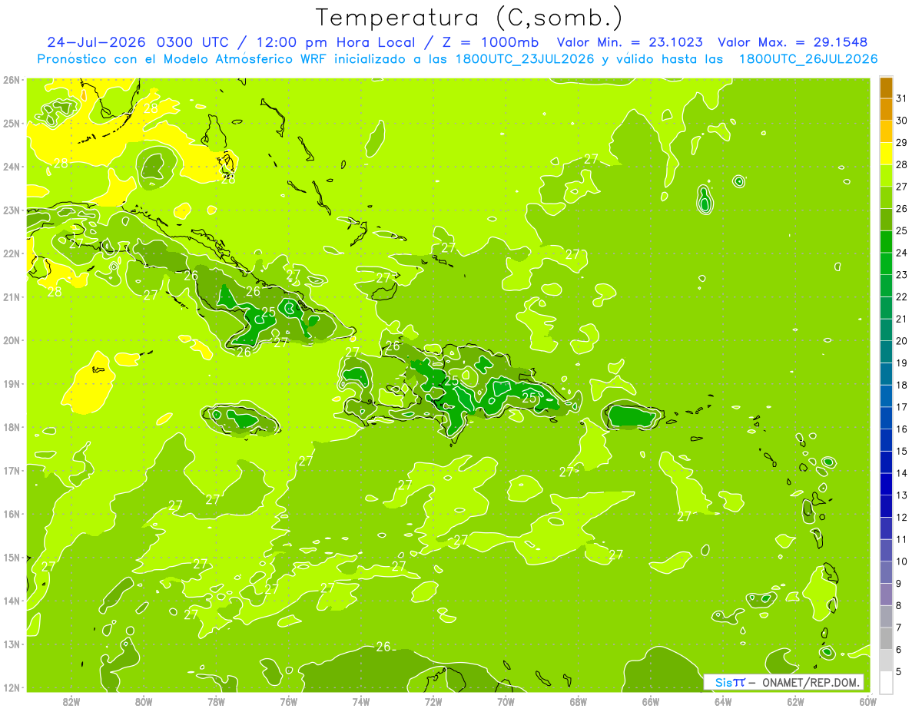Click the 60W longitude axis label

tap(867, 700)
